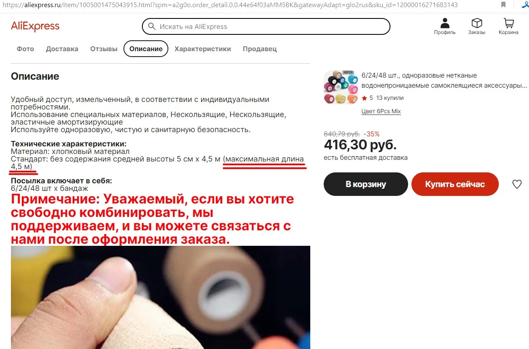
Task: Open the Отзывы reviews tab
Action: coord(104,49)
